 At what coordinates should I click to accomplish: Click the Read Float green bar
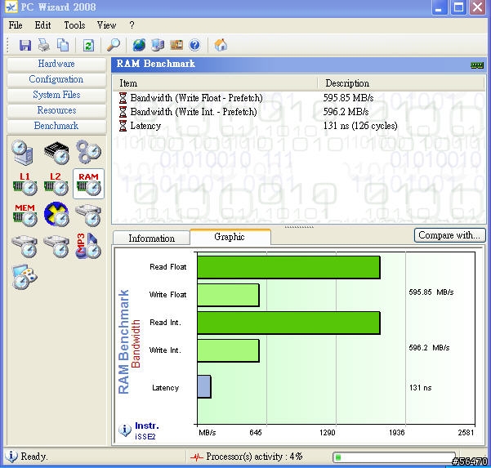tap(288, 267)
